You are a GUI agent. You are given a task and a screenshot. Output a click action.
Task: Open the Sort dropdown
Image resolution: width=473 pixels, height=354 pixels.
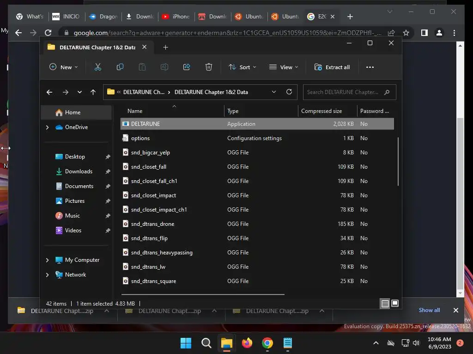[242, 67]
